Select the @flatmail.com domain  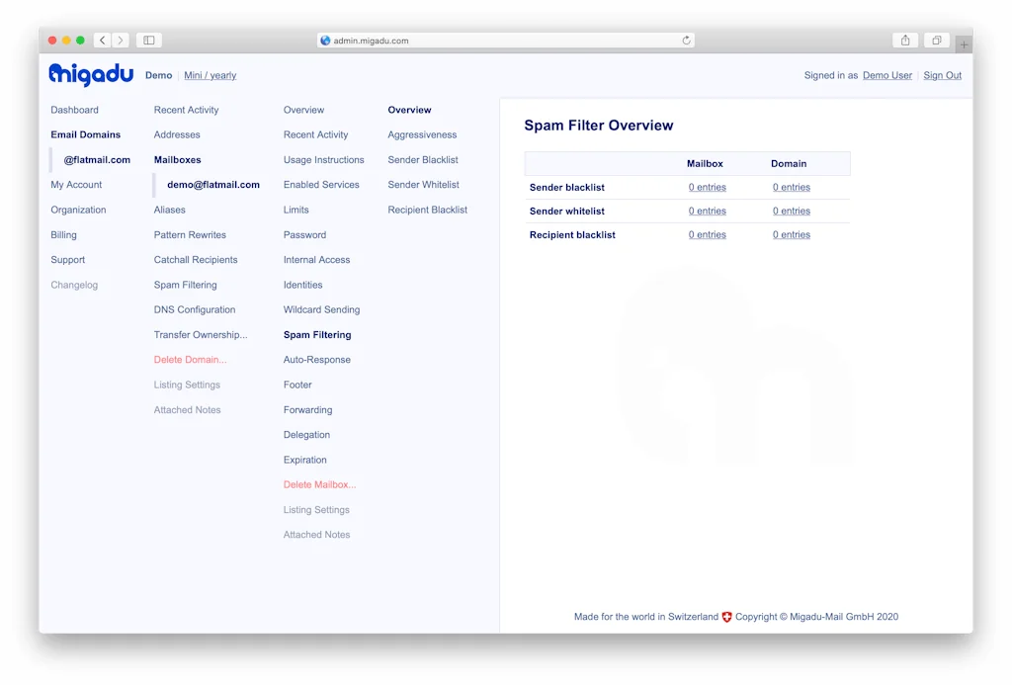(97, 160)
